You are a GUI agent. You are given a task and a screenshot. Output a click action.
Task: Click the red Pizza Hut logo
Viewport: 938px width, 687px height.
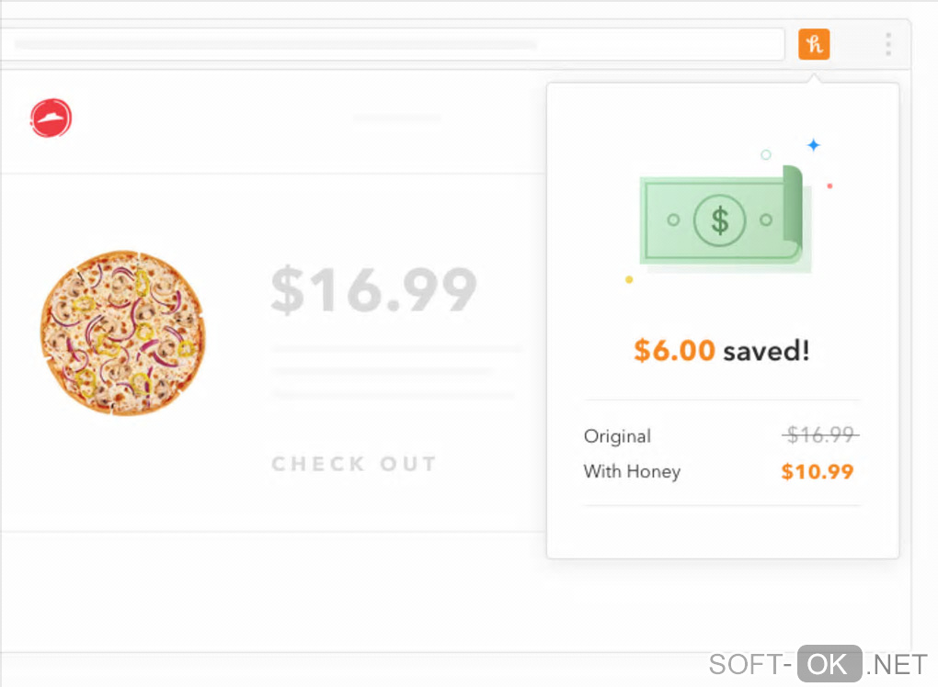51,118
